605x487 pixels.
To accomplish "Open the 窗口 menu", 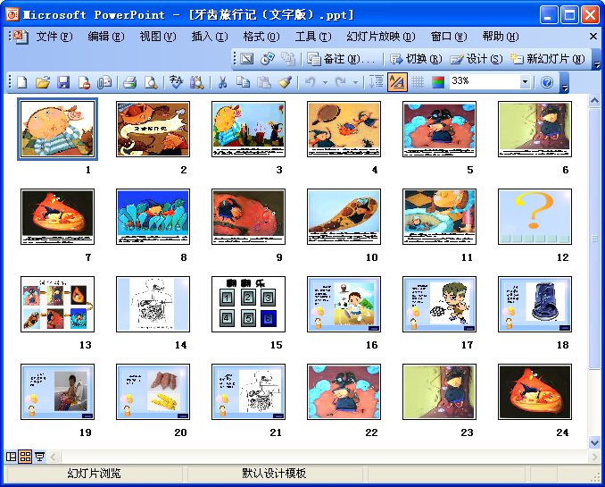I will pyautogui.click(x=449, y=37).
